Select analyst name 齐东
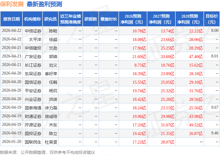 (53, 125)
